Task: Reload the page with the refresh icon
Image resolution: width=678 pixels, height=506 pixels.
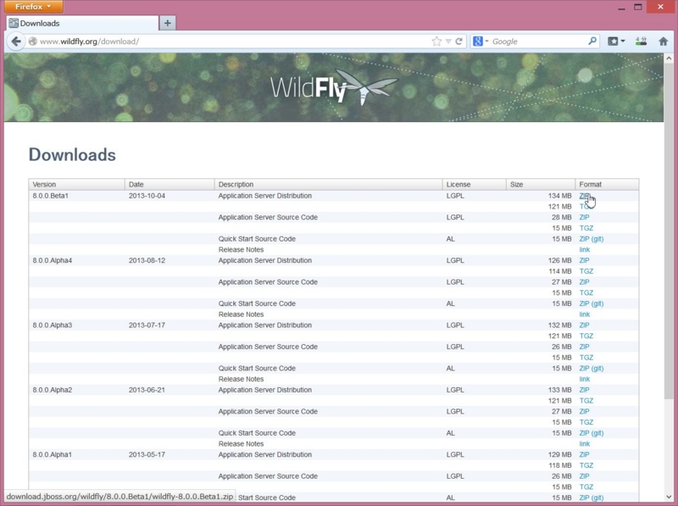Action: (x=458, y=42)
